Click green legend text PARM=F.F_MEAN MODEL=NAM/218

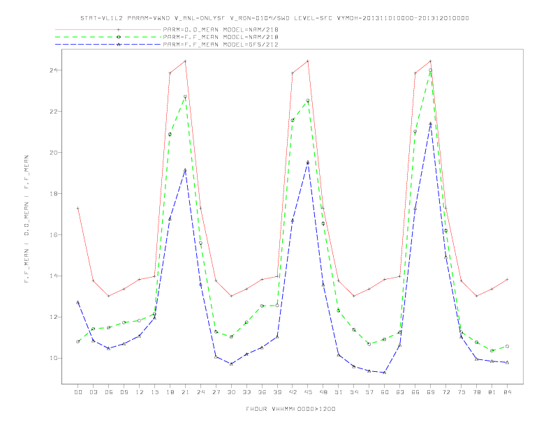pos(221,37)
